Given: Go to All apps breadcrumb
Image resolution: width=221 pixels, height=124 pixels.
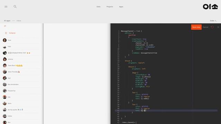Looking at the screenshot, I should click(7, 21).
